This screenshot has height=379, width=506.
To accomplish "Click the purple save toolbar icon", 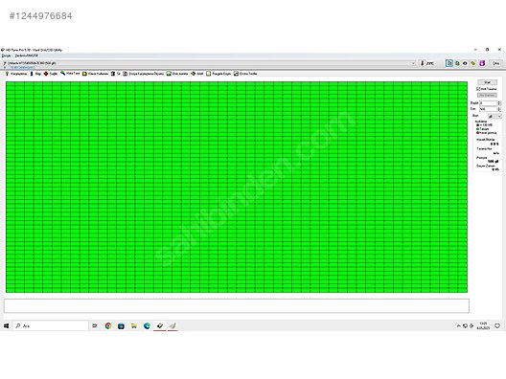I will 482,63.
